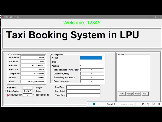Minimize the recorder toolbar dash icon
Screen dimensions: 162x122
(98, 104)
